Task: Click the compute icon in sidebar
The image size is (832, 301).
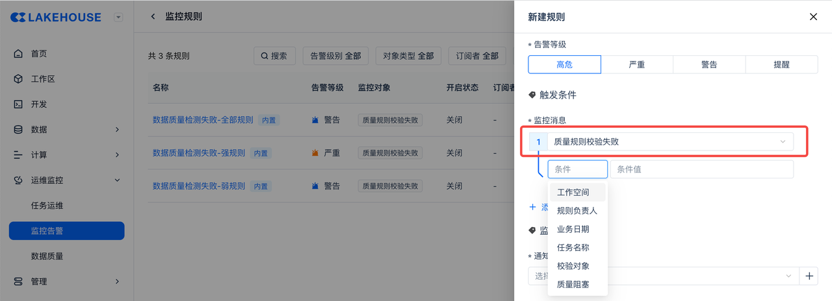Action: [x=18, y=155]
